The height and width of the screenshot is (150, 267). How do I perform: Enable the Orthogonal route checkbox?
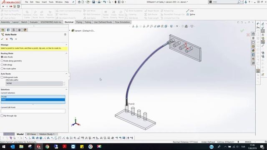coord(2,77)
